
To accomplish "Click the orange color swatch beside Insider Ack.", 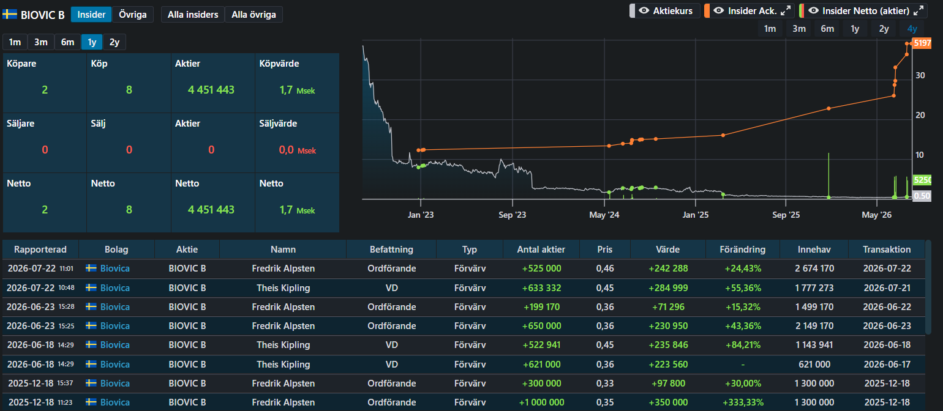I will (707, 10).
